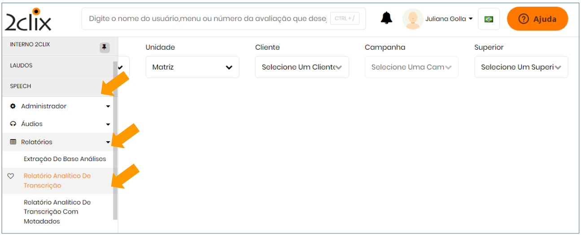This screenshot has width=581, height=235.
Task: Select the SPEECH sidebar section
Action: [21, 86]
